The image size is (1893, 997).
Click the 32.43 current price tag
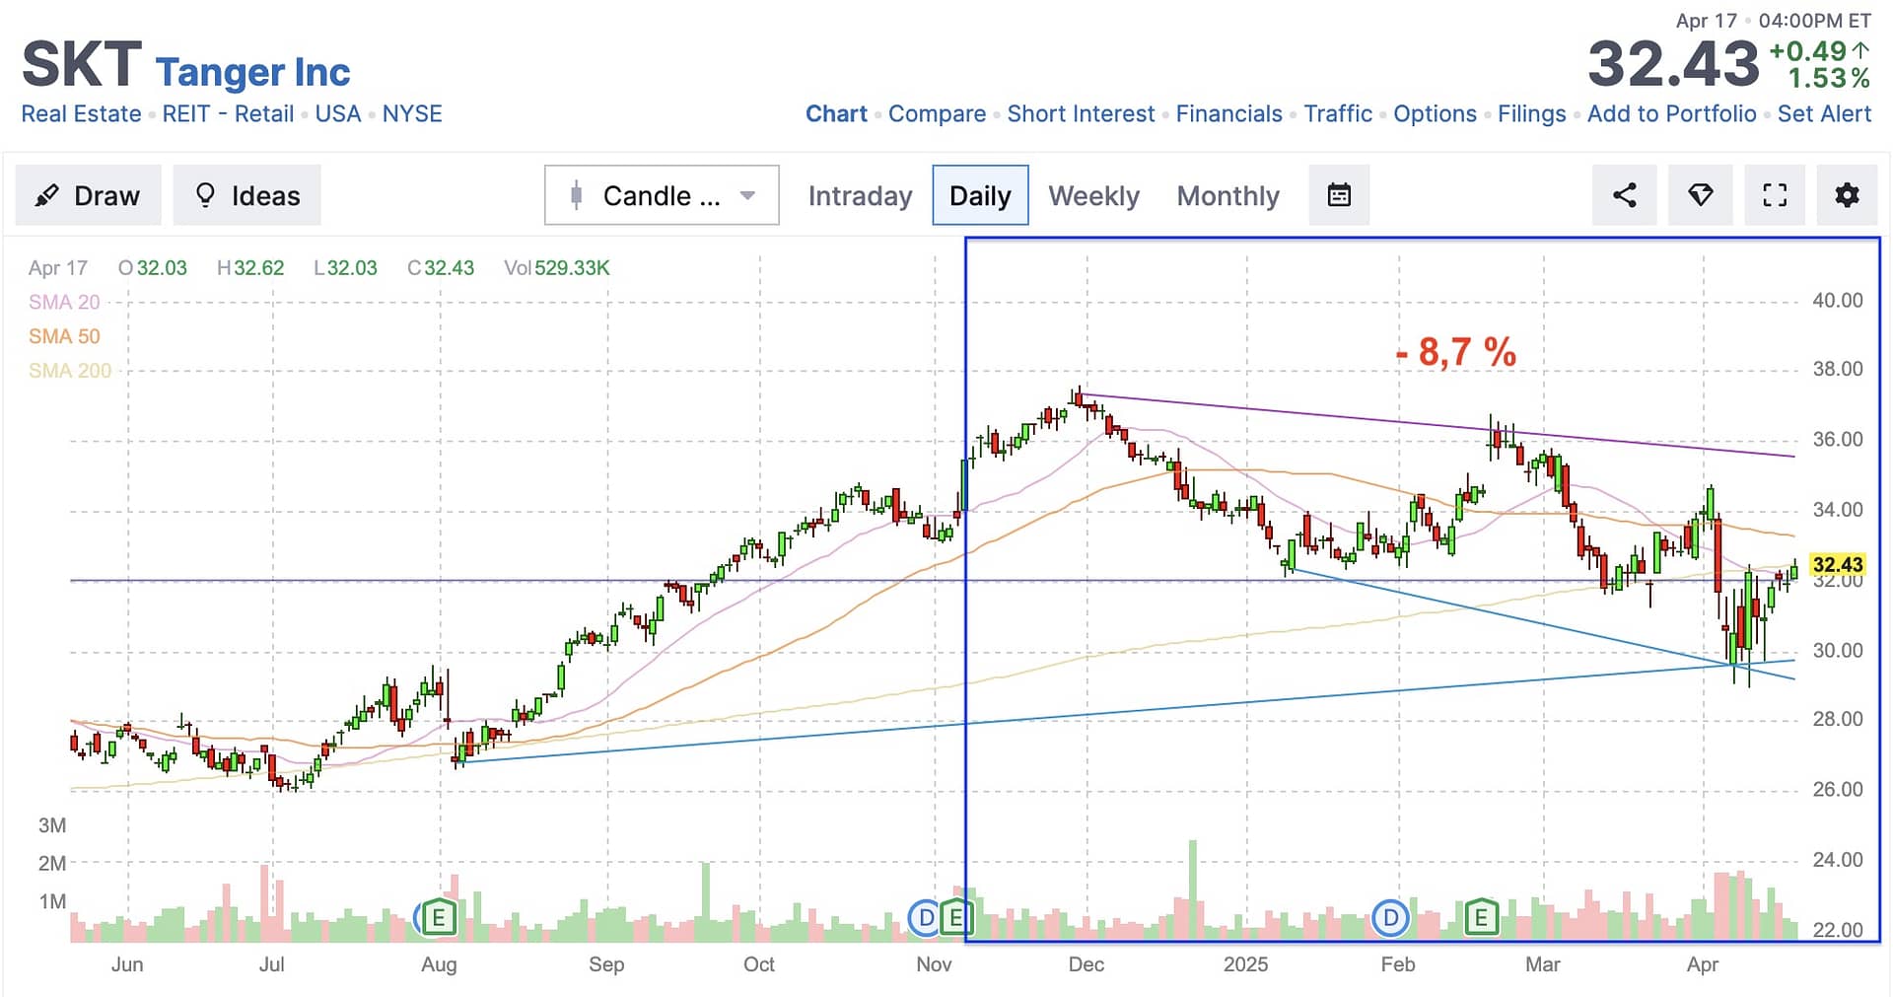coord(1838,565)
